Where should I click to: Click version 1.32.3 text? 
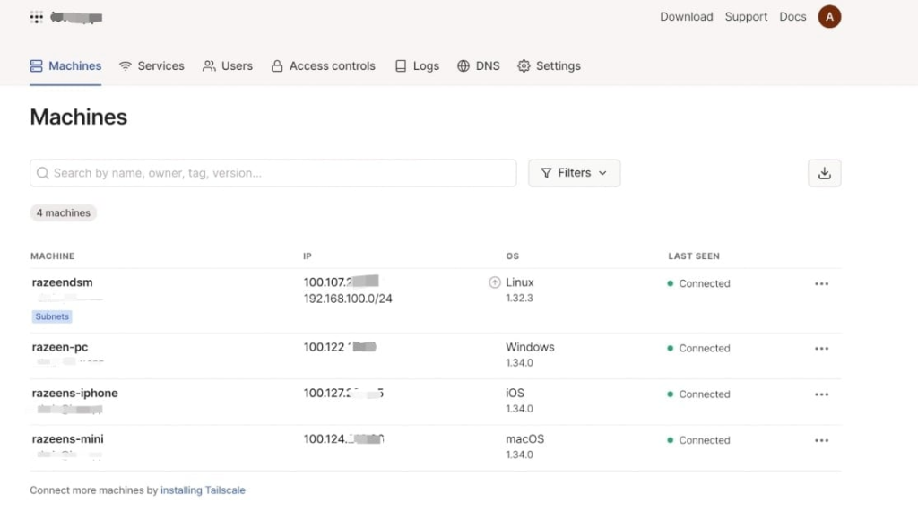(x=519, y=298)
